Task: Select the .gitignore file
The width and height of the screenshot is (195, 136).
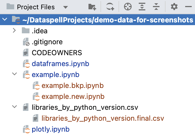Action: tap(47, 42)
